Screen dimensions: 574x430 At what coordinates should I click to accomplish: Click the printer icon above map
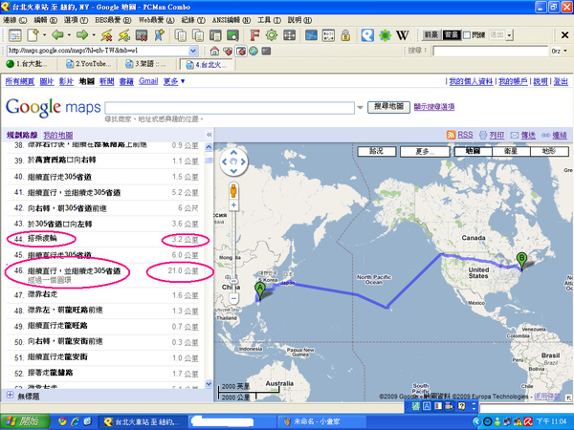click(x=483, y=136)
